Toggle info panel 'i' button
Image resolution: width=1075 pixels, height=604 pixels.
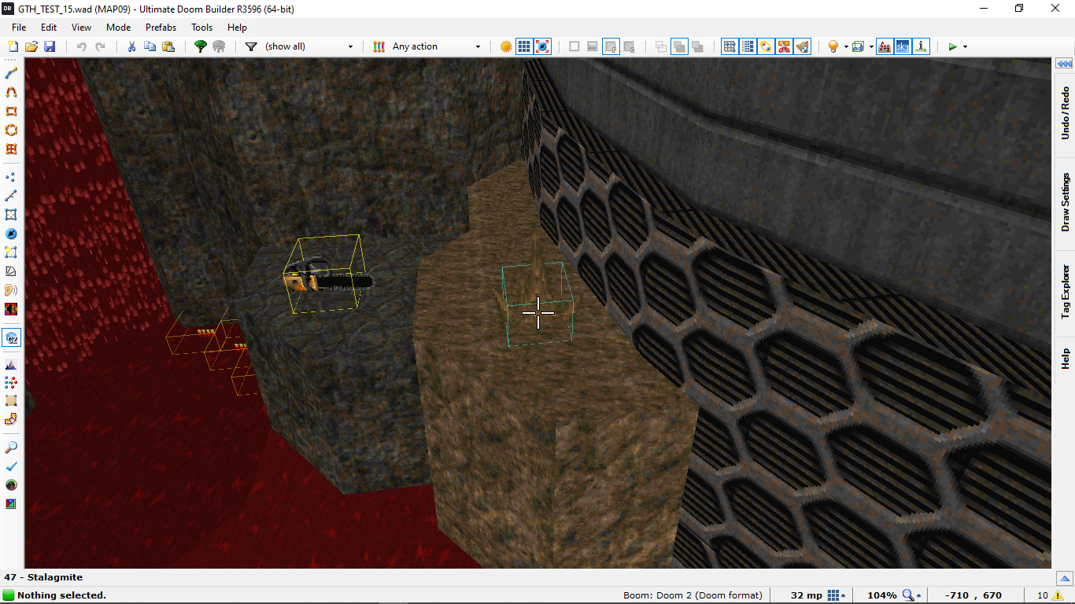922,46
